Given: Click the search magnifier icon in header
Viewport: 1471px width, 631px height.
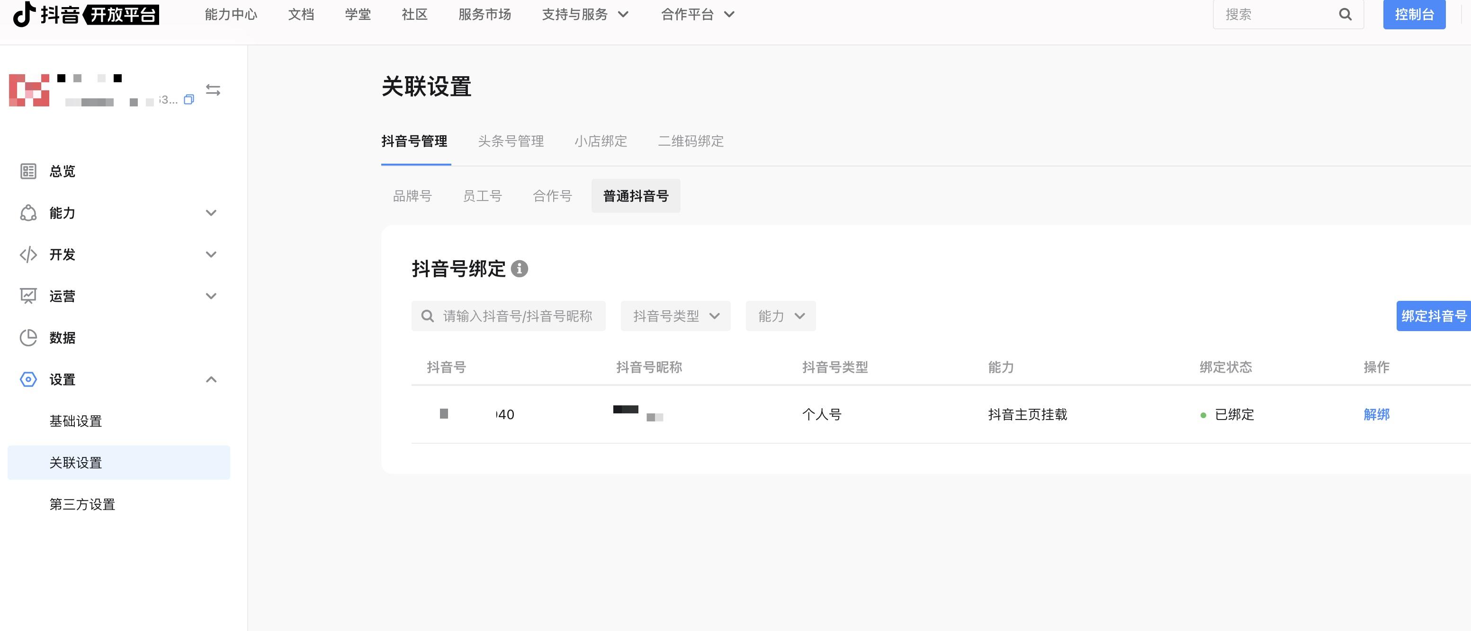Looking at the screenshot, I should click(x=1345, y=15).
